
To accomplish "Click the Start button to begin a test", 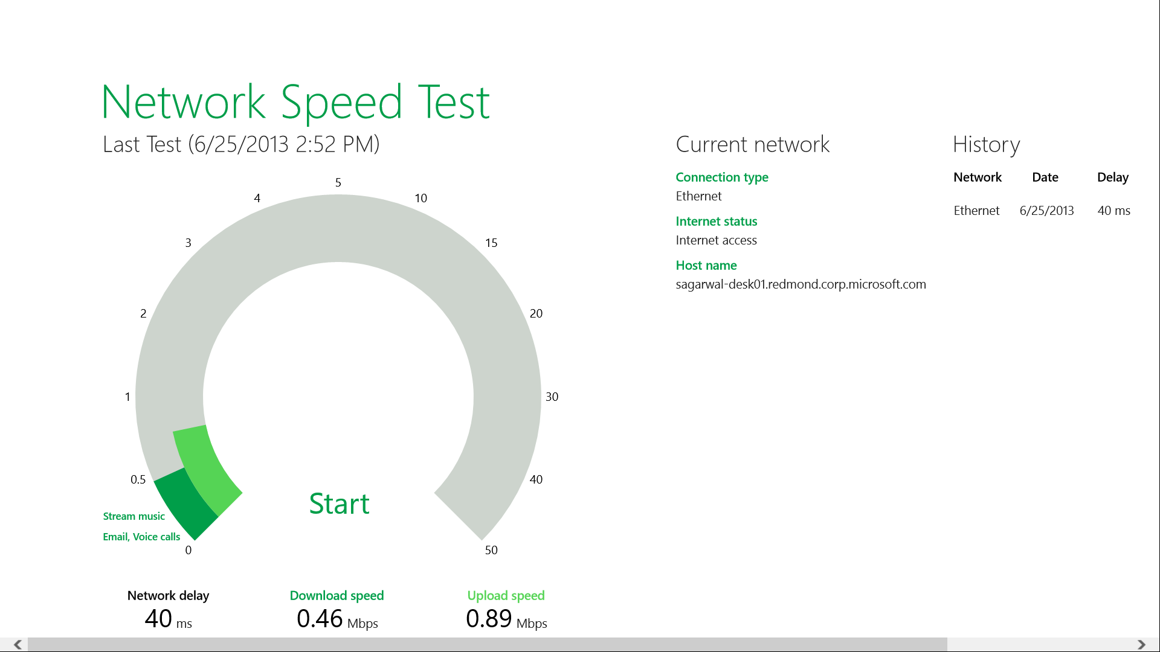I will click(x=339, y=503).
